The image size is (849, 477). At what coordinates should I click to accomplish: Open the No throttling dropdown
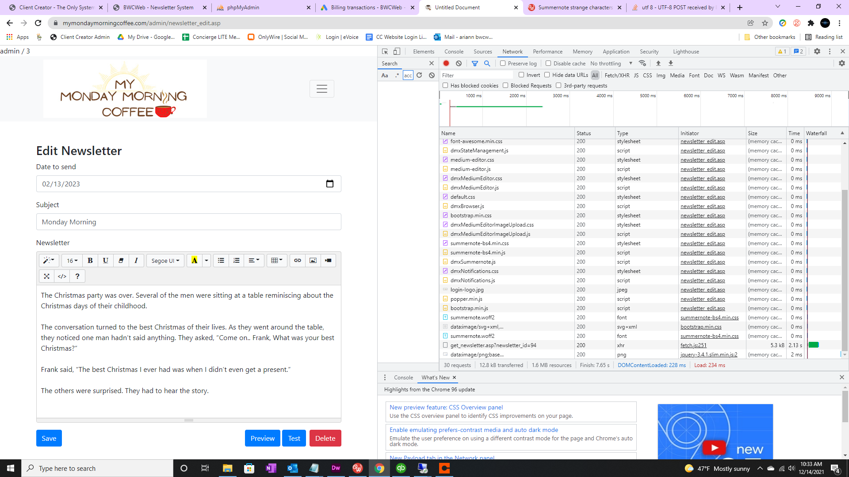coord(611,64)
